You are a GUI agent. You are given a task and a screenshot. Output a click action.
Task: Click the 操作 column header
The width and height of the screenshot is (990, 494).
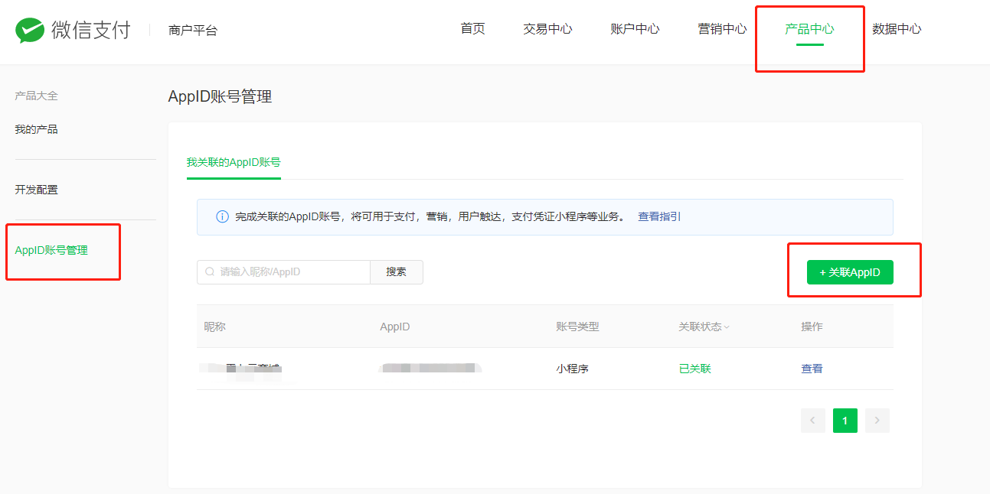(x=812, y=327)
